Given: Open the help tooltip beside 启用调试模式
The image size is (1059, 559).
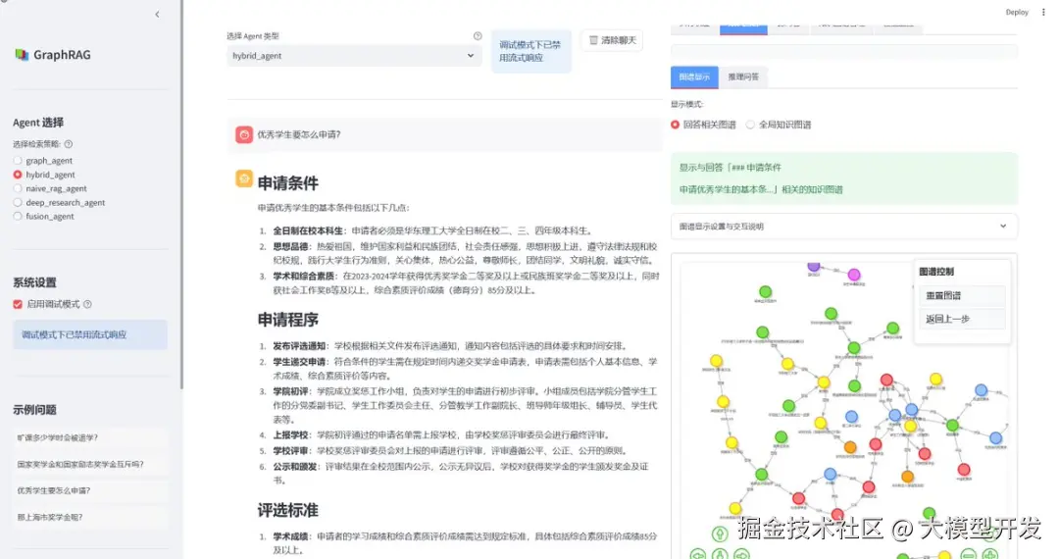Looking at the screenshot, I should pyautogui.click(x=88, y=304).
